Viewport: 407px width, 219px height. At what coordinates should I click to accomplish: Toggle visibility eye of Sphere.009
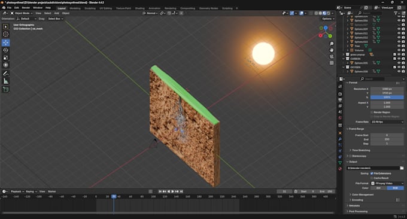tap(399, 29)
